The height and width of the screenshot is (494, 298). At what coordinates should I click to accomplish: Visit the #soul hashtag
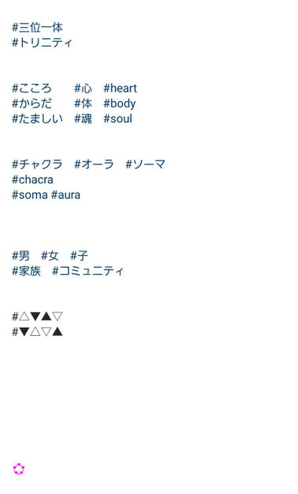[x=118, y=119]
